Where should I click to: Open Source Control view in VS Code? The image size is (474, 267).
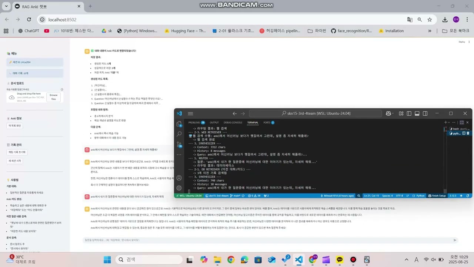(x=179, y=144)
